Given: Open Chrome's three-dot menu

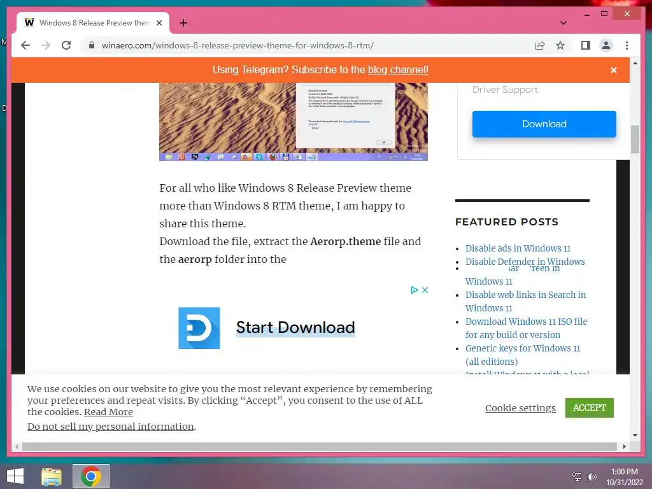Looking at the screenshot, I should [627, 45].
